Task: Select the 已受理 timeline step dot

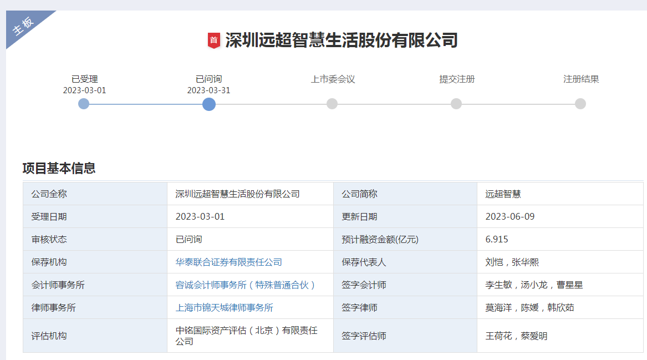Action: point(84,104)
